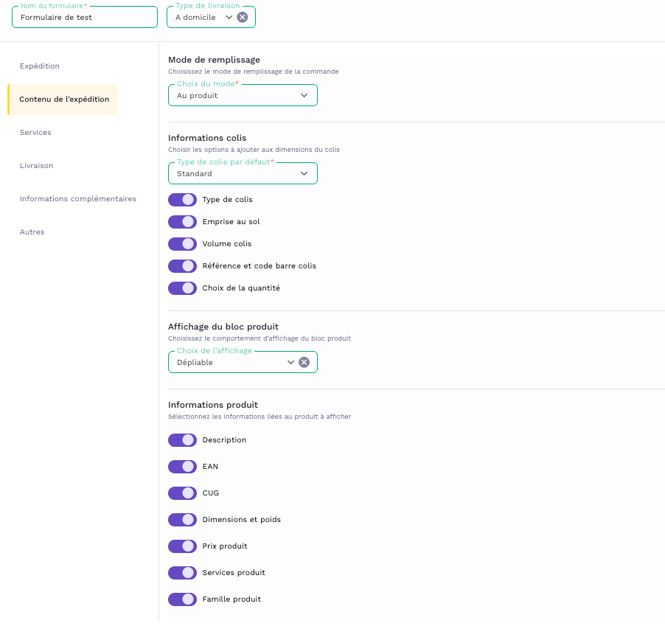Disable the Type de colis toggle
Image resolution: width=665 pixels, height=626 pixels.
(x=182, y=200)
